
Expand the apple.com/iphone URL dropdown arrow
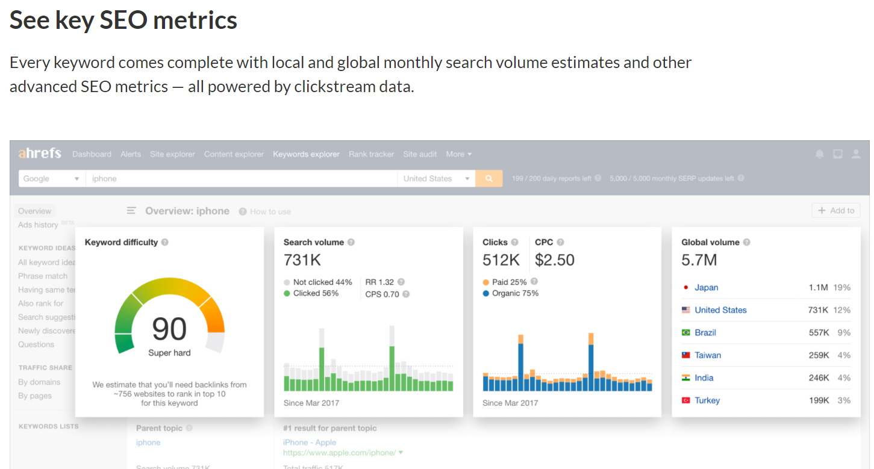pos(401,453)
